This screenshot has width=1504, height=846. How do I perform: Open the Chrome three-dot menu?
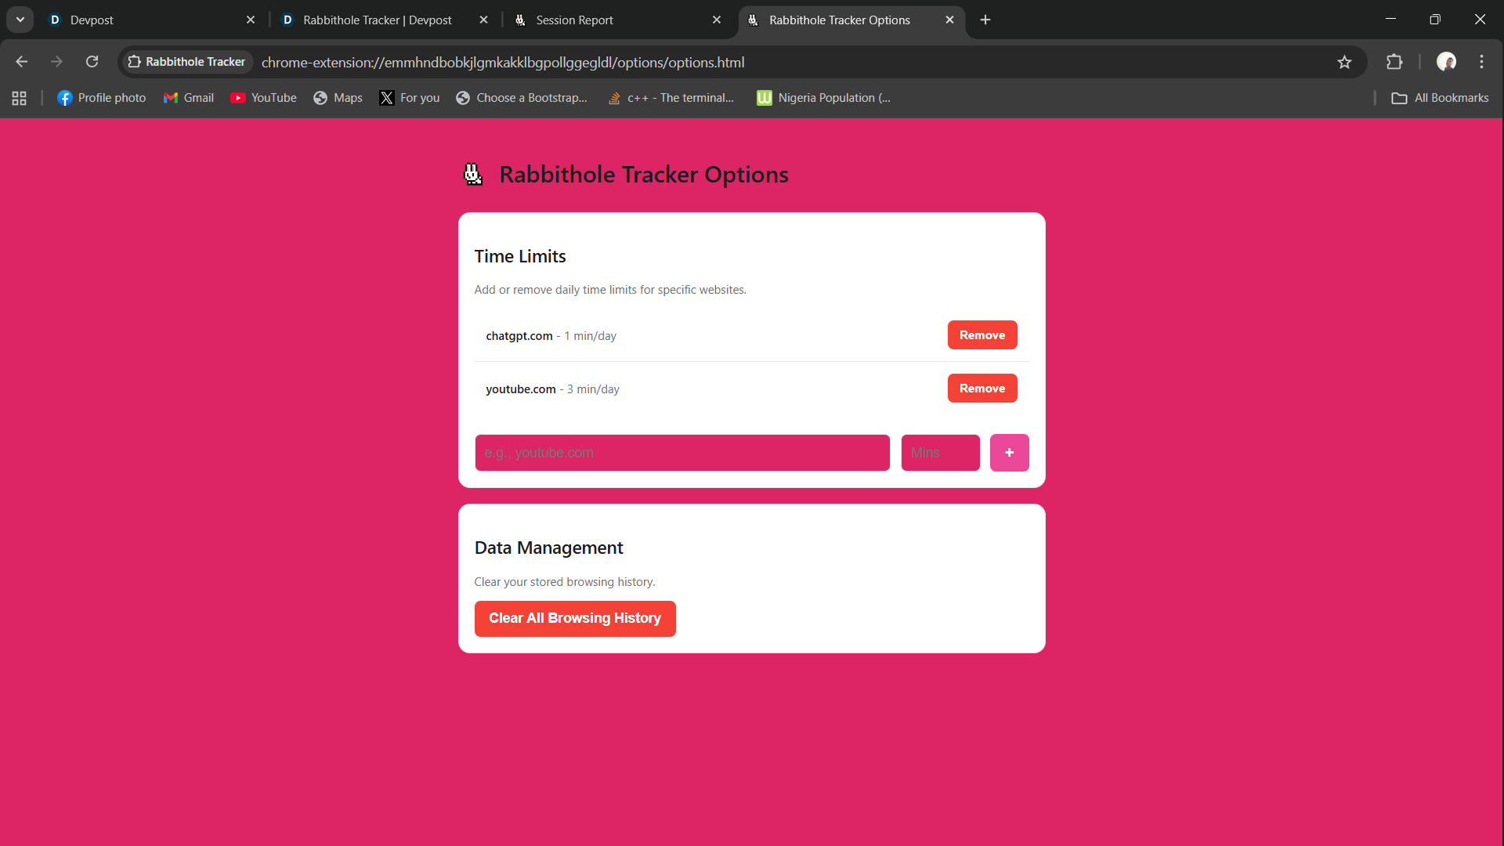click(x=1481, y=62)
